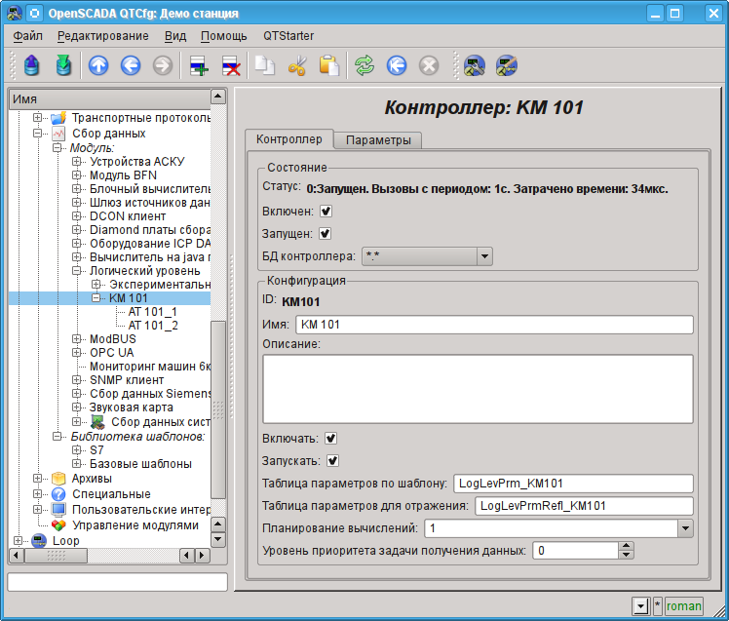Open the Редактирование menu
The image size is (729, 621).
103,36
